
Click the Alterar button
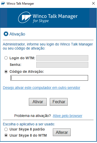[62, 132]
